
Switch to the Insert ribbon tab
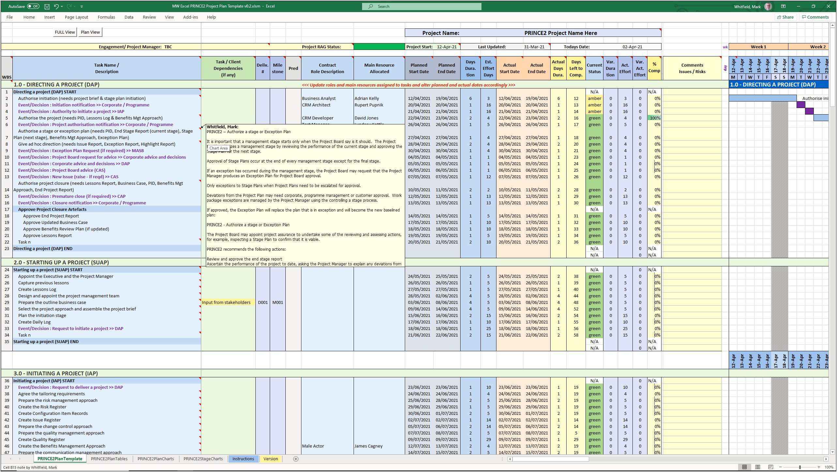[x=50, y=17]
